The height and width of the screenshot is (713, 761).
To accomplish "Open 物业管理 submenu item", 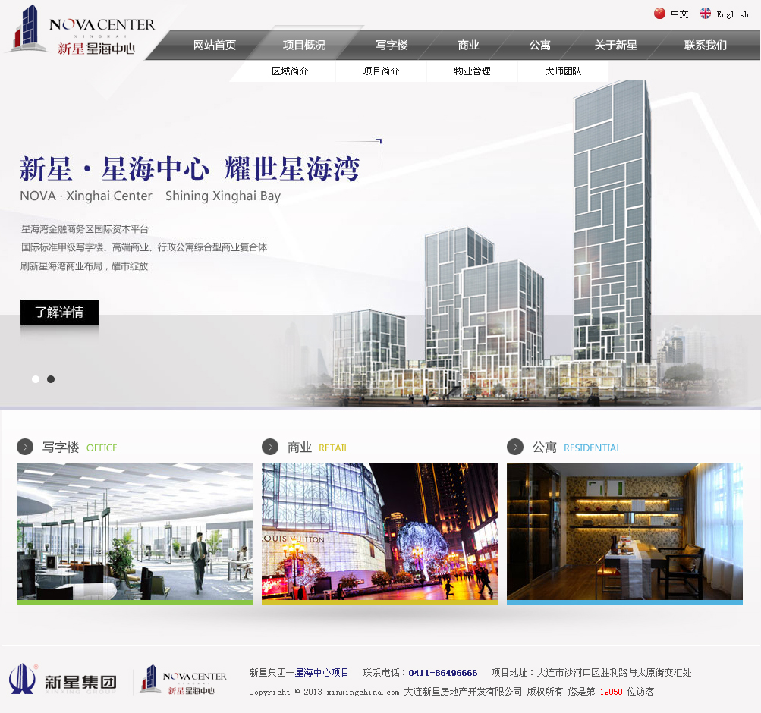I will (x=472, y=71).
